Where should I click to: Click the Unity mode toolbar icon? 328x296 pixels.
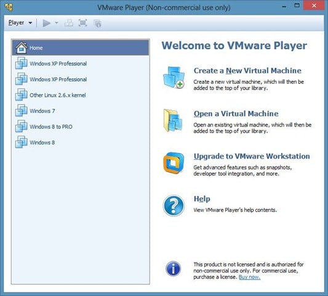click(x=97, y=23)
